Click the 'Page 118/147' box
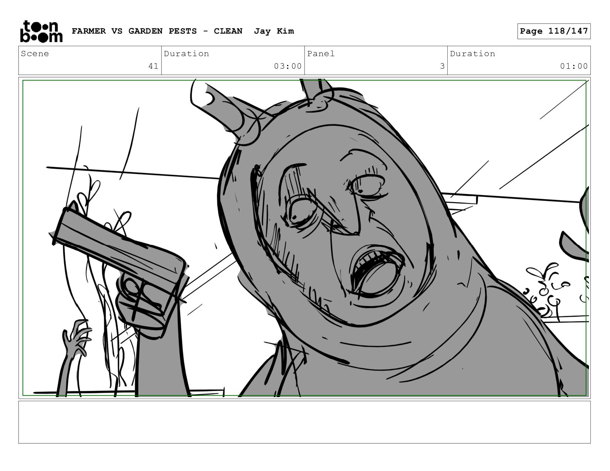The height and width of the screenshot is (471, 610). (554, 31)
